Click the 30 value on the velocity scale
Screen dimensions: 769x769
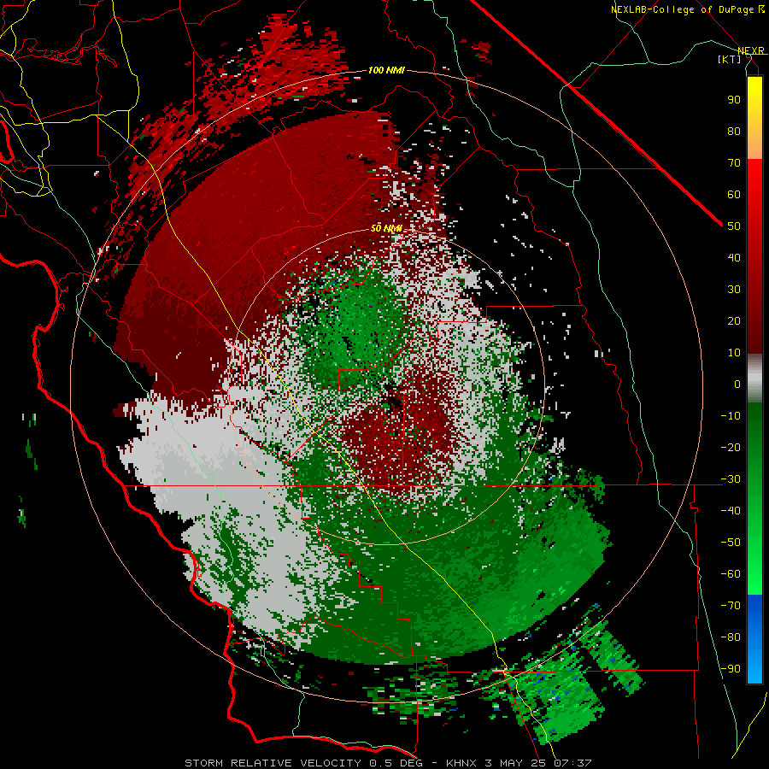[x=734, y=289]
